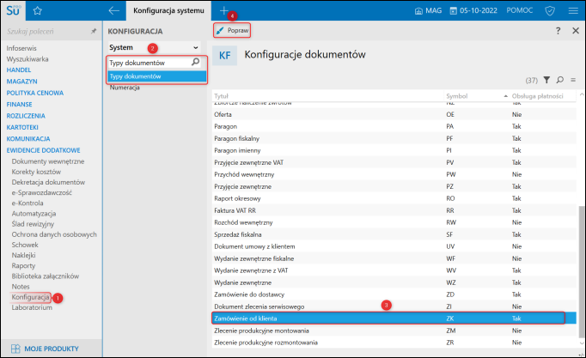The width and height of the screenshot is (586, 358).
Task: Select the Paragon fiskalny row
Action: 394,138
